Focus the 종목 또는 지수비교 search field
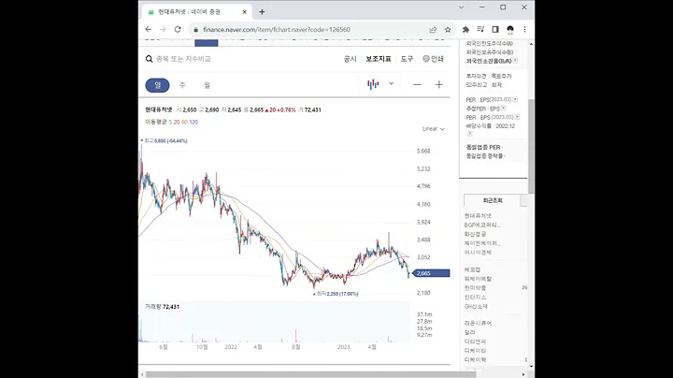This screenshot has height=378, width=673. pyautogui.click(x=183, y=59)
